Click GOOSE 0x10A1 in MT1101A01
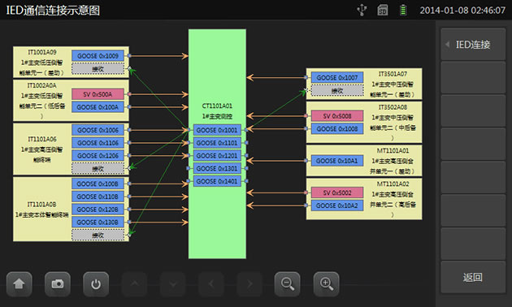Image resolution: width=512 pixels, height=307 pixels. coord(337,161)
